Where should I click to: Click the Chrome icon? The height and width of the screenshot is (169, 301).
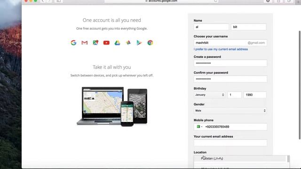(x=150, y=43)
